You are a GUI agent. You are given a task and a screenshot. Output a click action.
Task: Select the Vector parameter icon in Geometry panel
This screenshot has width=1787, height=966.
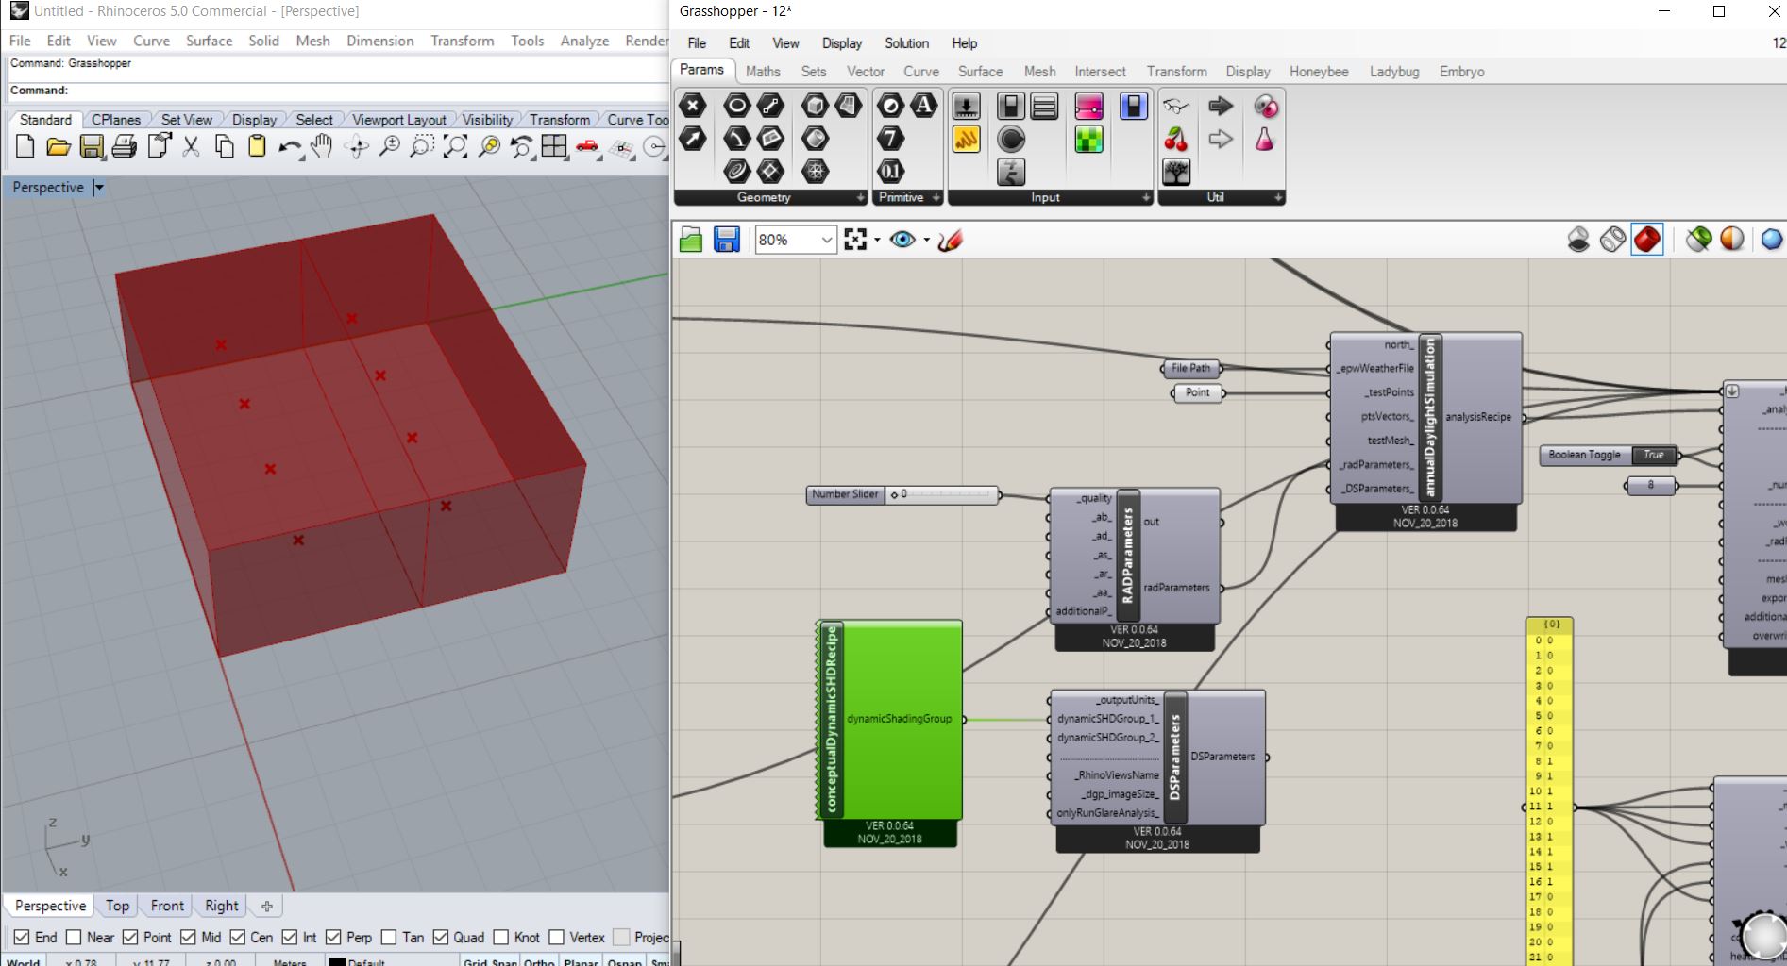pyautogui.click(x=693, y=139)
